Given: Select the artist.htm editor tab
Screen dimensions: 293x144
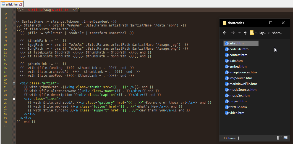Looking at the screenshot, I should pos(12,5).
